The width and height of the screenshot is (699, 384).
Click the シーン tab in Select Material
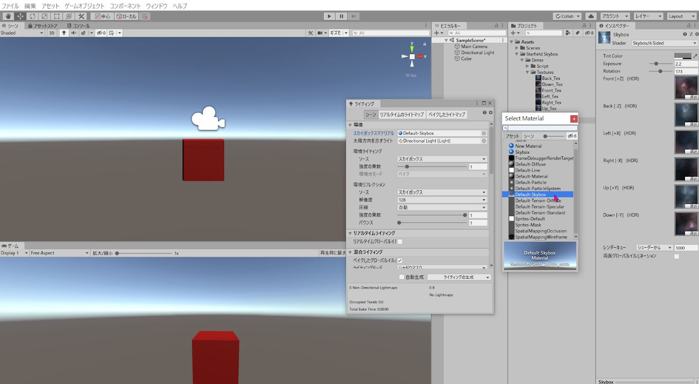pos(529,136)
